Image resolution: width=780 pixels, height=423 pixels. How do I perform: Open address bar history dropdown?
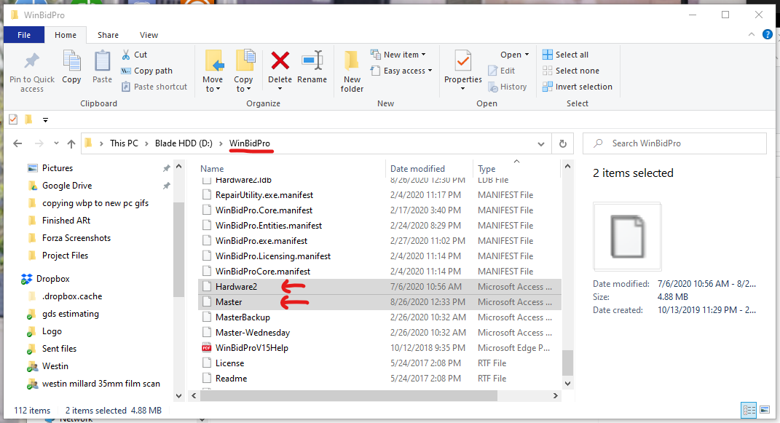pos(540,144)
